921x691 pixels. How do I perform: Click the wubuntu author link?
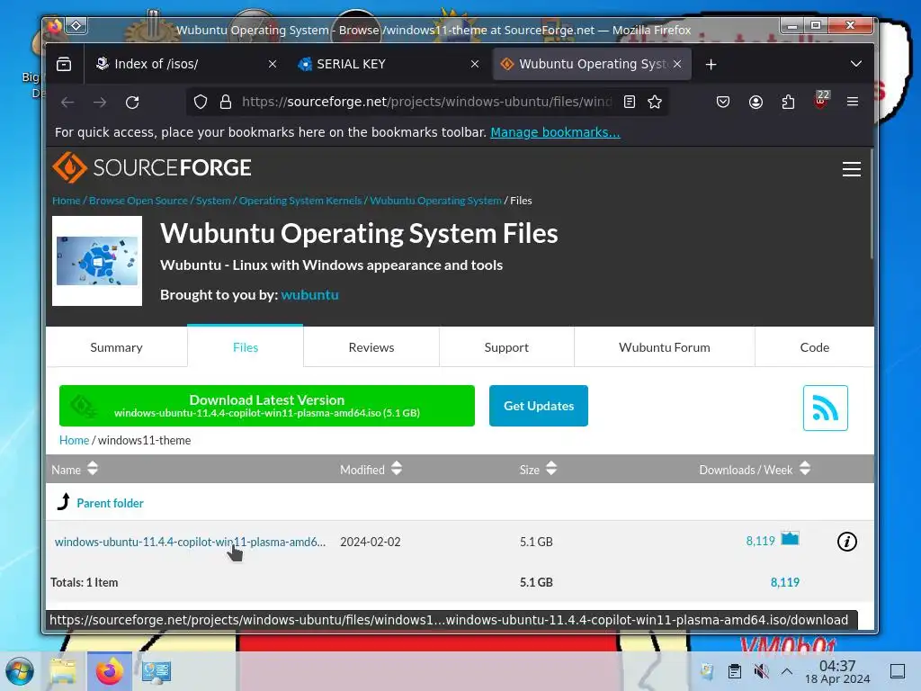pos(309,295)
